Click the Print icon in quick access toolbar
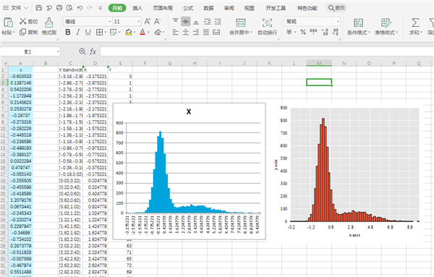The height and width of the screenshot is (277, 434). coord(59,8)
